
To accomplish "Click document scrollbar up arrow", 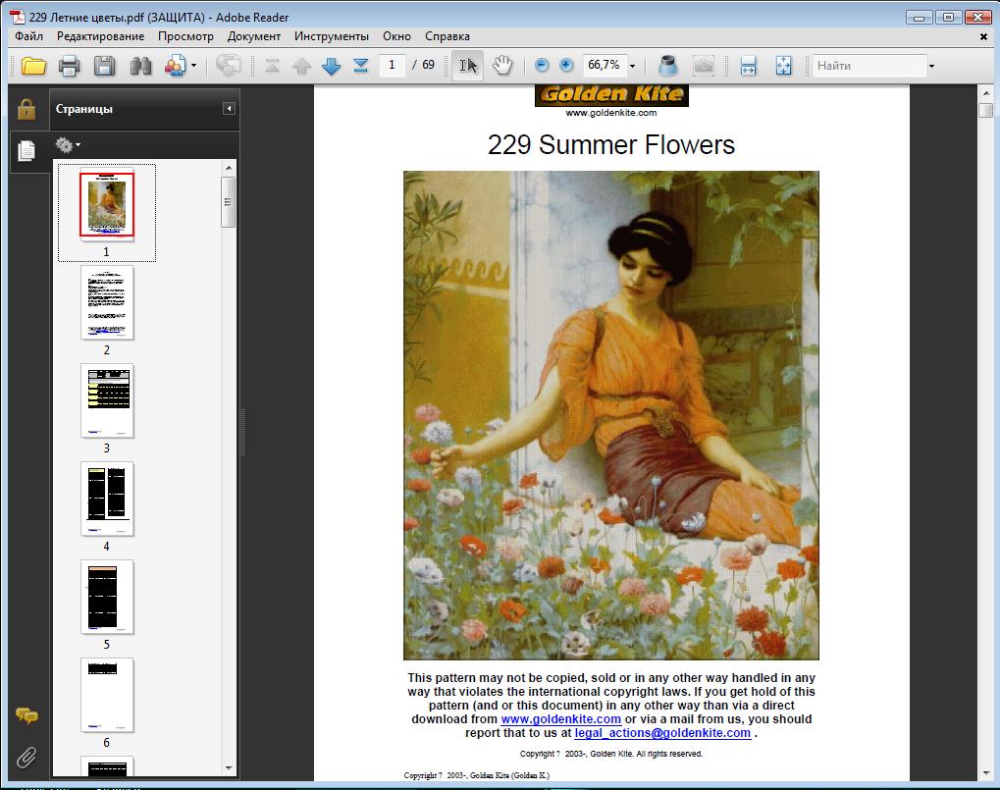I will (986, 93).
